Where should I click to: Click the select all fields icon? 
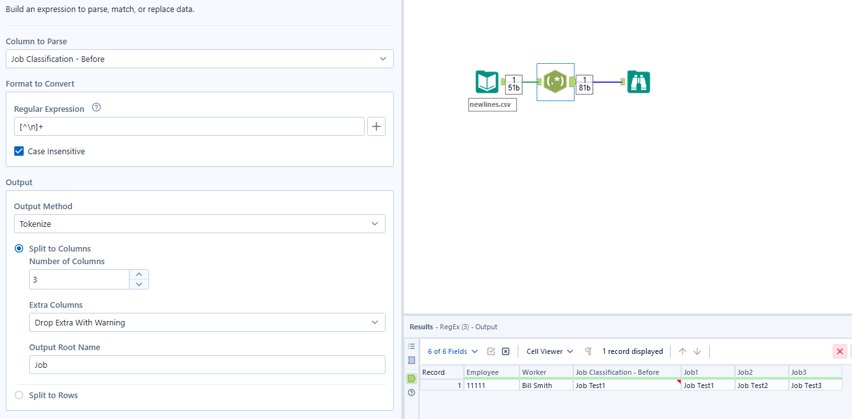[490, 351]
